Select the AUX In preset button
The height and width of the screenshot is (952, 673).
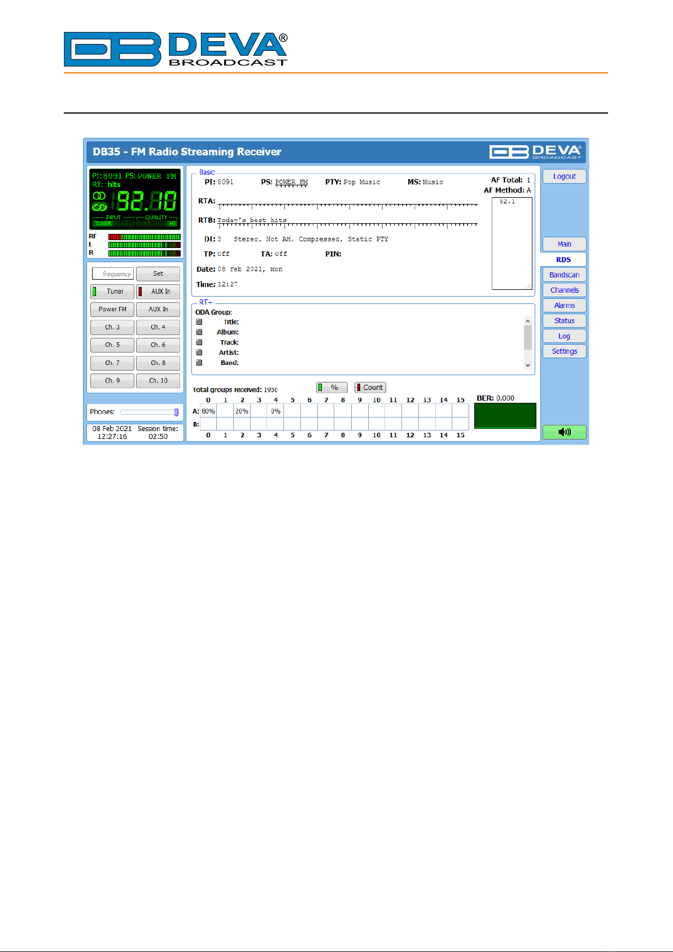click(158, 309)
